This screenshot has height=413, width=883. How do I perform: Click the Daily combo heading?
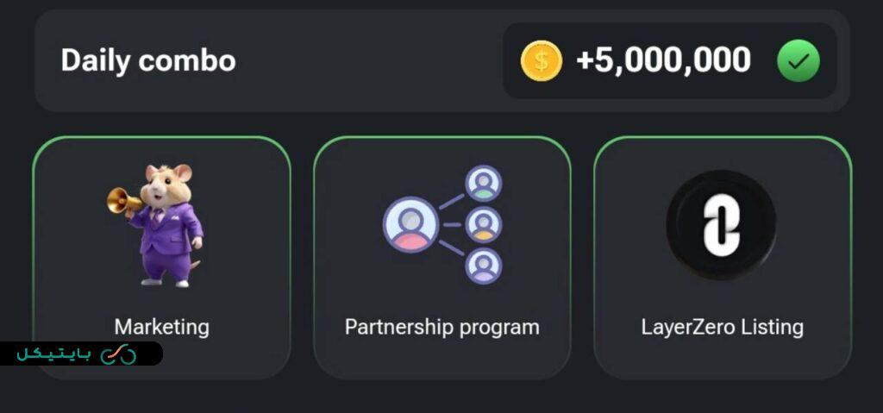coord(148,61)
